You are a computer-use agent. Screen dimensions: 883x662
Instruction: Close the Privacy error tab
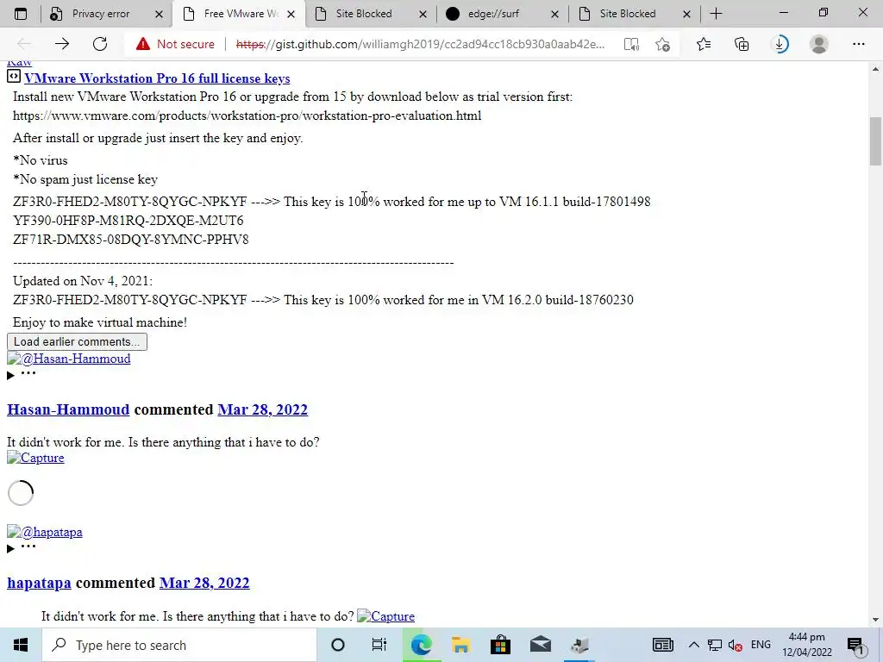159,14
